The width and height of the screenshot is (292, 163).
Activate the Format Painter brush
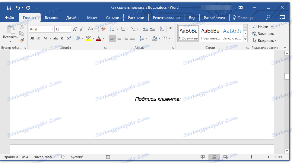pyautogui.click(x=22, y=40)
